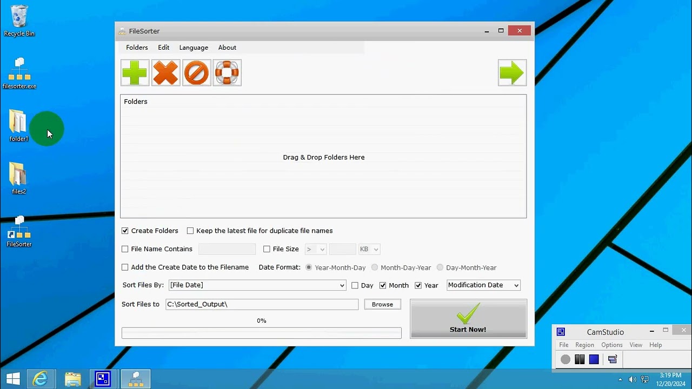Switch to FileSorter taskbar button
The image size is (692, 389).
click(135, 379)
